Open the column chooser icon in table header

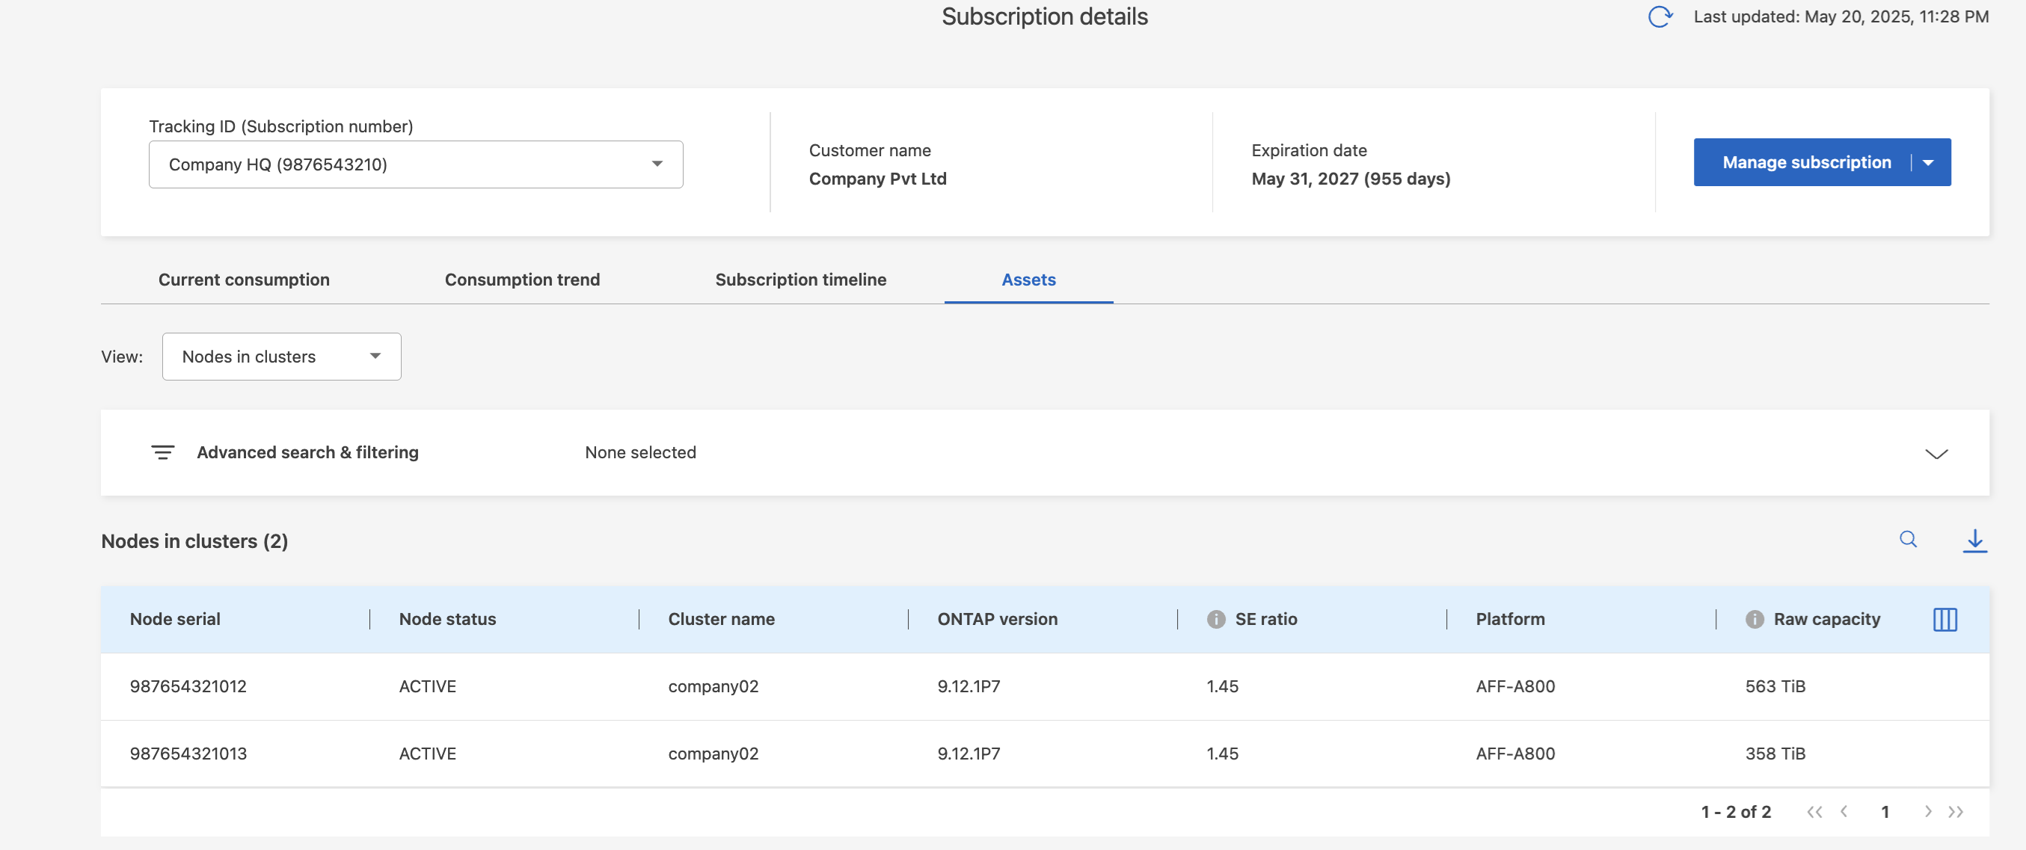pos(1944,620)
